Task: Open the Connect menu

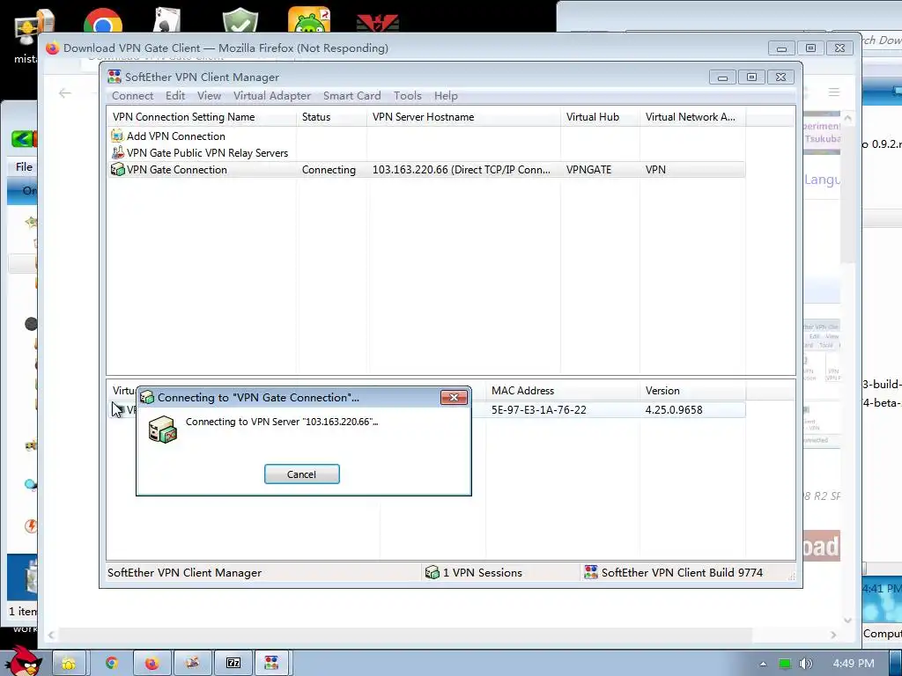Action: [x=132, y=96]
